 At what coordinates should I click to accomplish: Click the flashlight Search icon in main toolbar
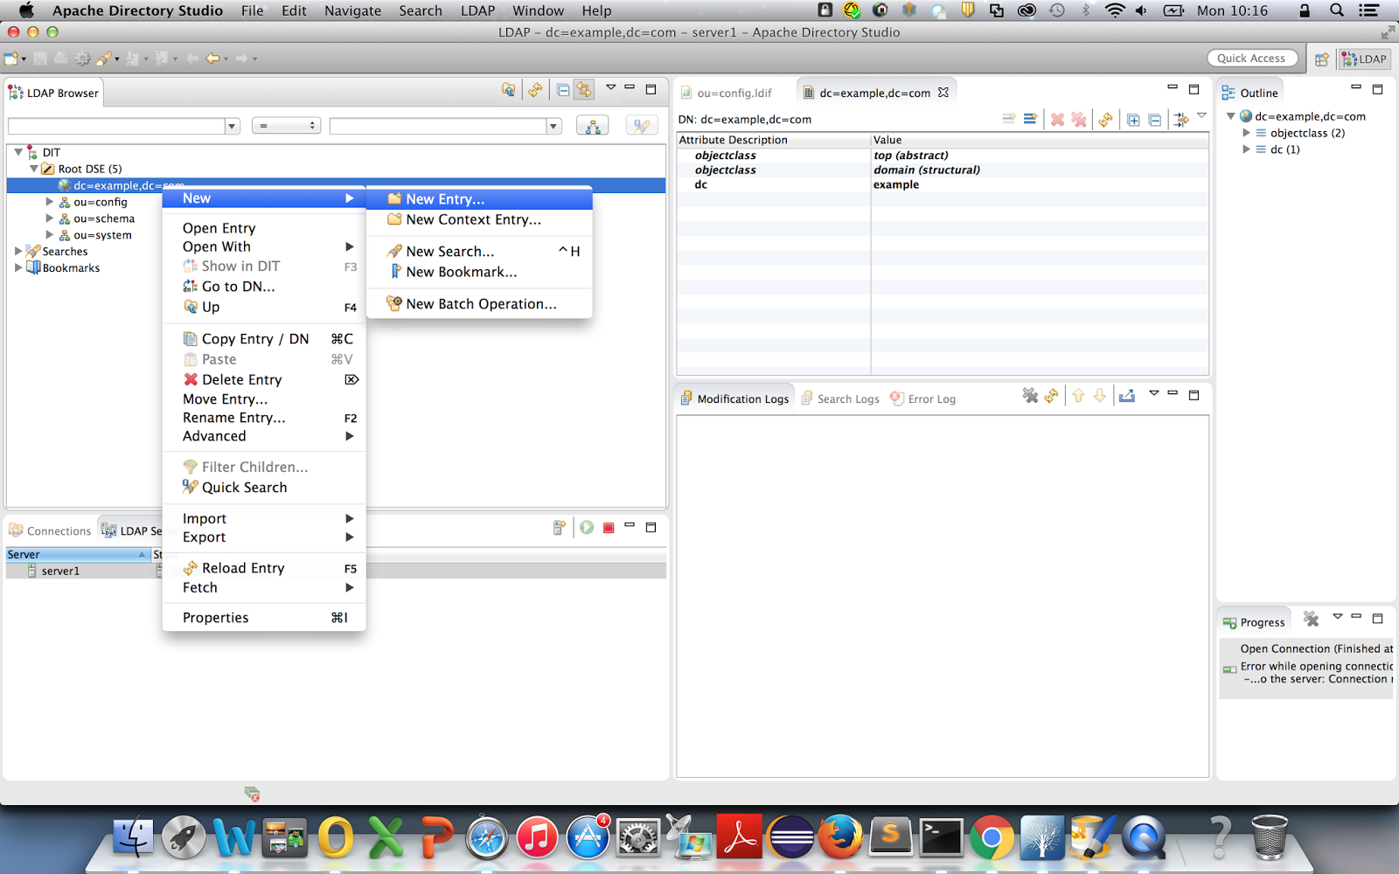(104, 59)
